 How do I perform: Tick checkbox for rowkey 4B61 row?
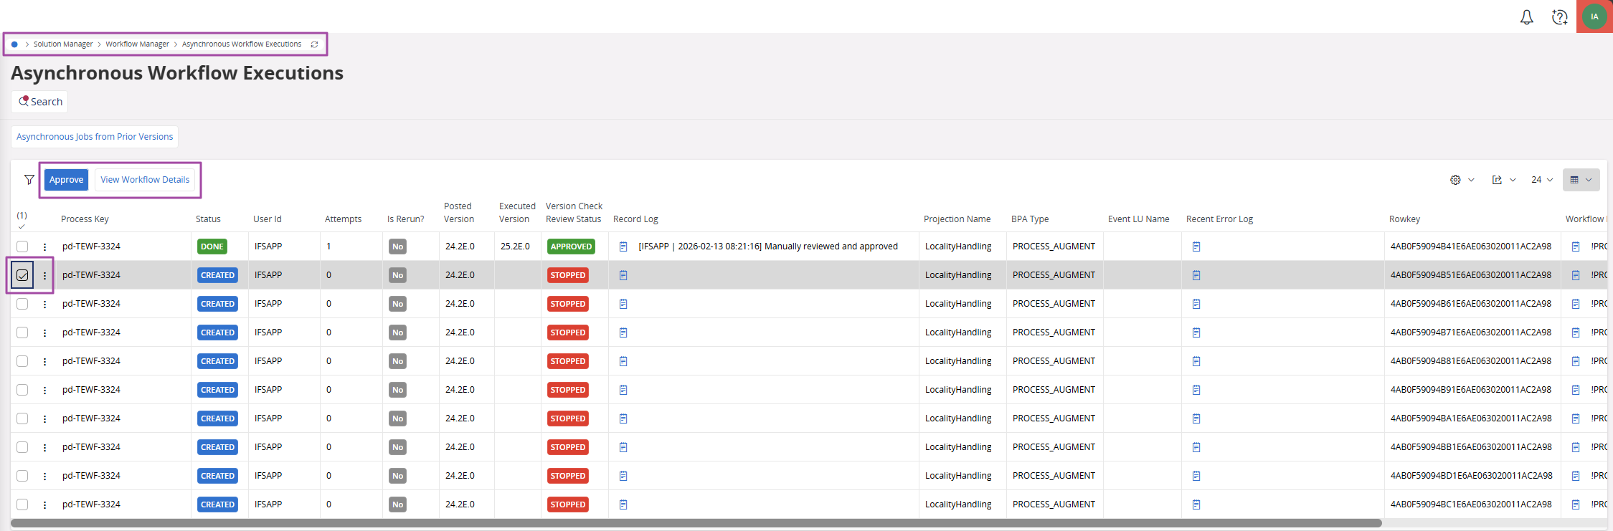click(x=22, y=304)
